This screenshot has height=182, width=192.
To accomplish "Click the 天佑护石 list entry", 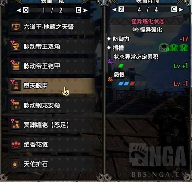I will tap(52, 164).
